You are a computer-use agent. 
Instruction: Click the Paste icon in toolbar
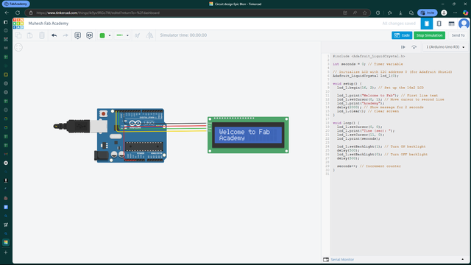coord(30,35)
